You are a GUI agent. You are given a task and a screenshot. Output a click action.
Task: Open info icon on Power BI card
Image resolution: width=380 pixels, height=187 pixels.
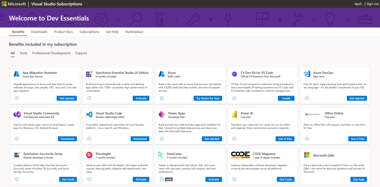coord(234,139)
